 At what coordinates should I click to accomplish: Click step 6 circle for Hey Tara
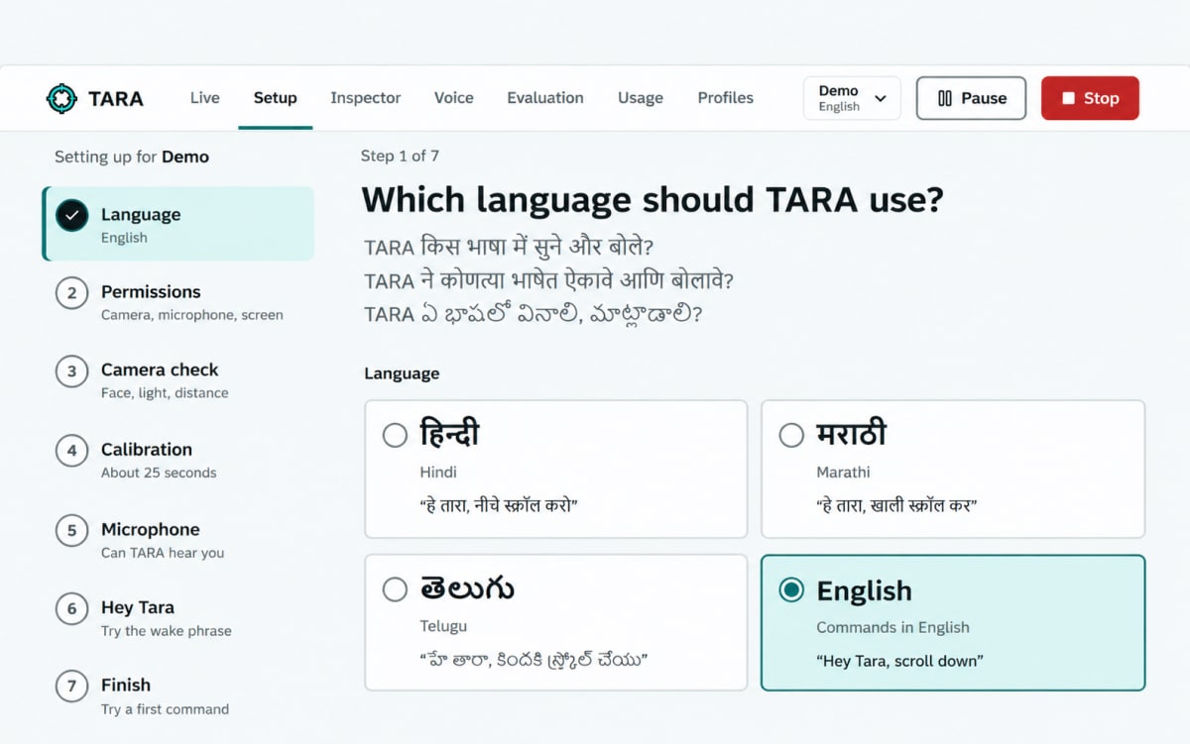click(71, 608)
